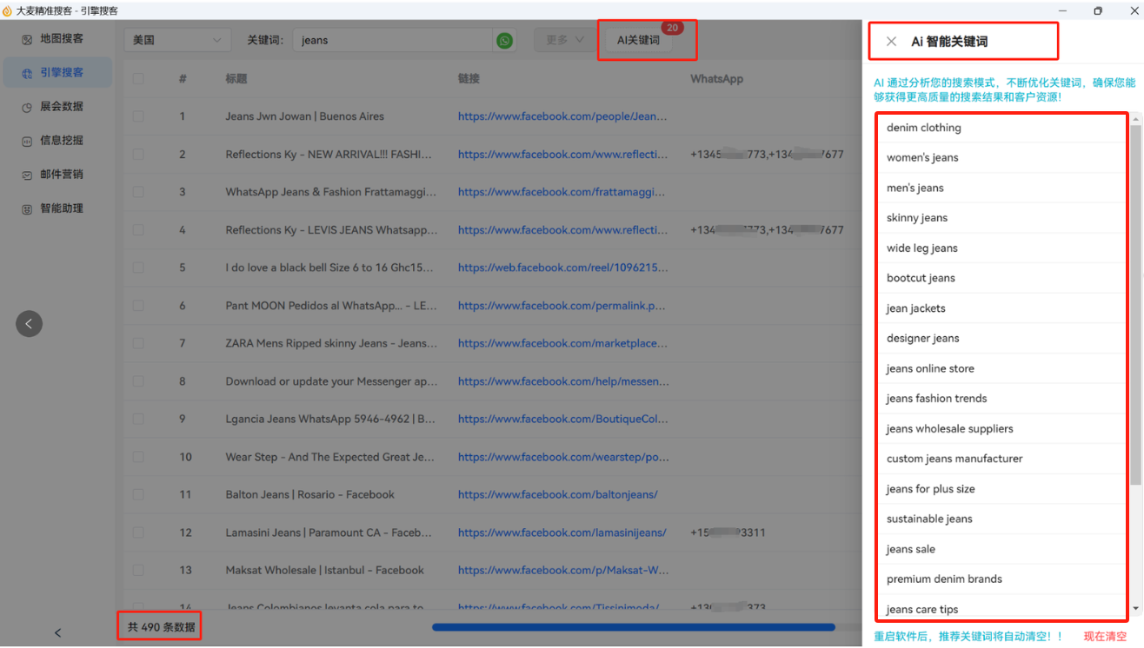Toggle the select-all checkbox in table header
1144x648 pixels.
tap(138, 79)
